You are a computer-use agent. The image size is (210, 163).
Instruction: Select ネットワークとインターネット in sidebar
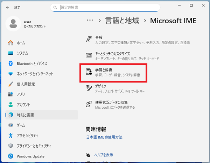tap(35, 74)
